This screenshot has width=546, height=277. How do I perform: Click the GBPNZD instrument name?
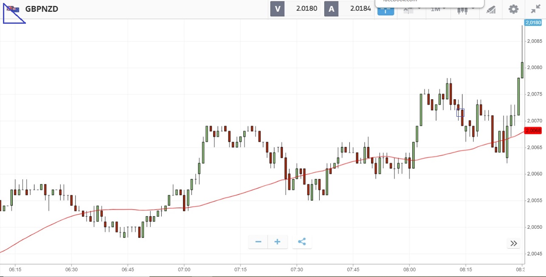tap(42, 9)
